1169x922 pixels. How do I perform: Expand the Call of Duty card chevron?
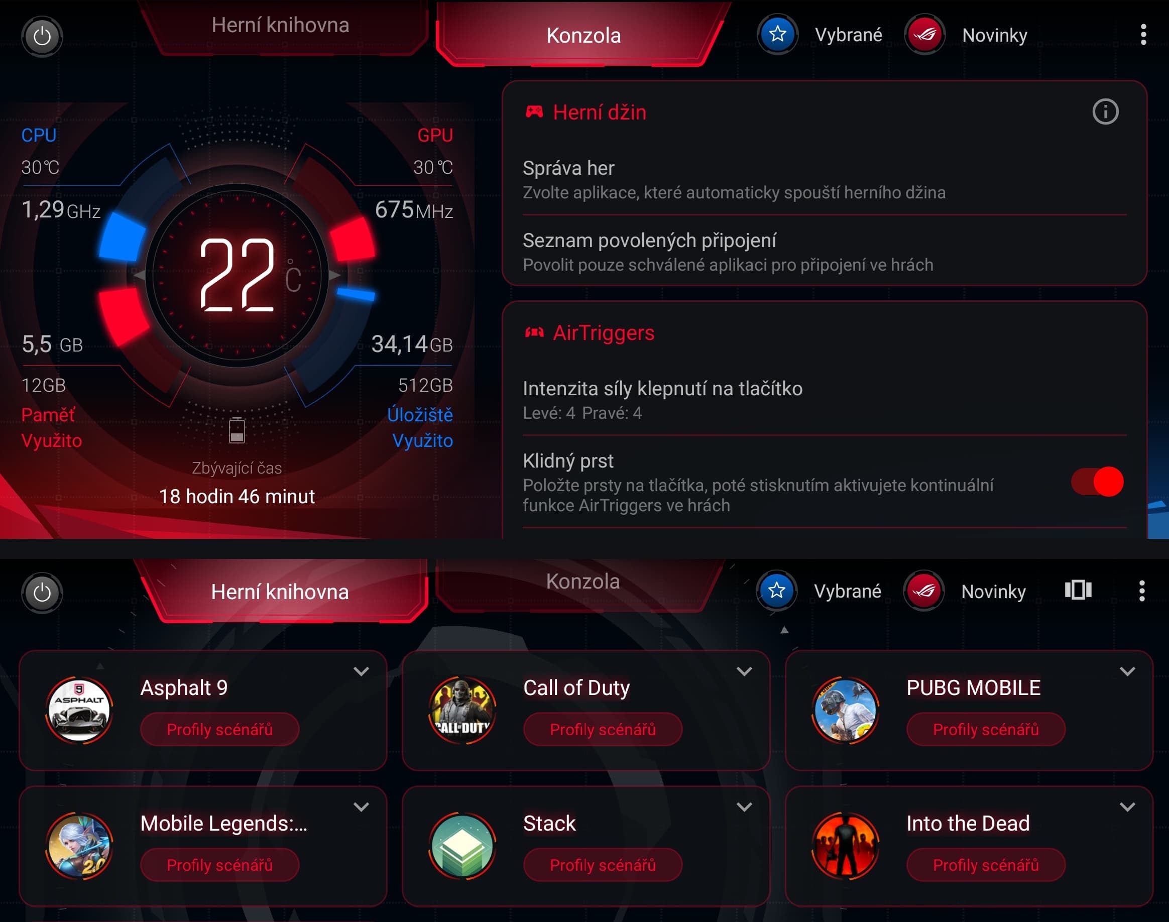click(x=744, y=671)
